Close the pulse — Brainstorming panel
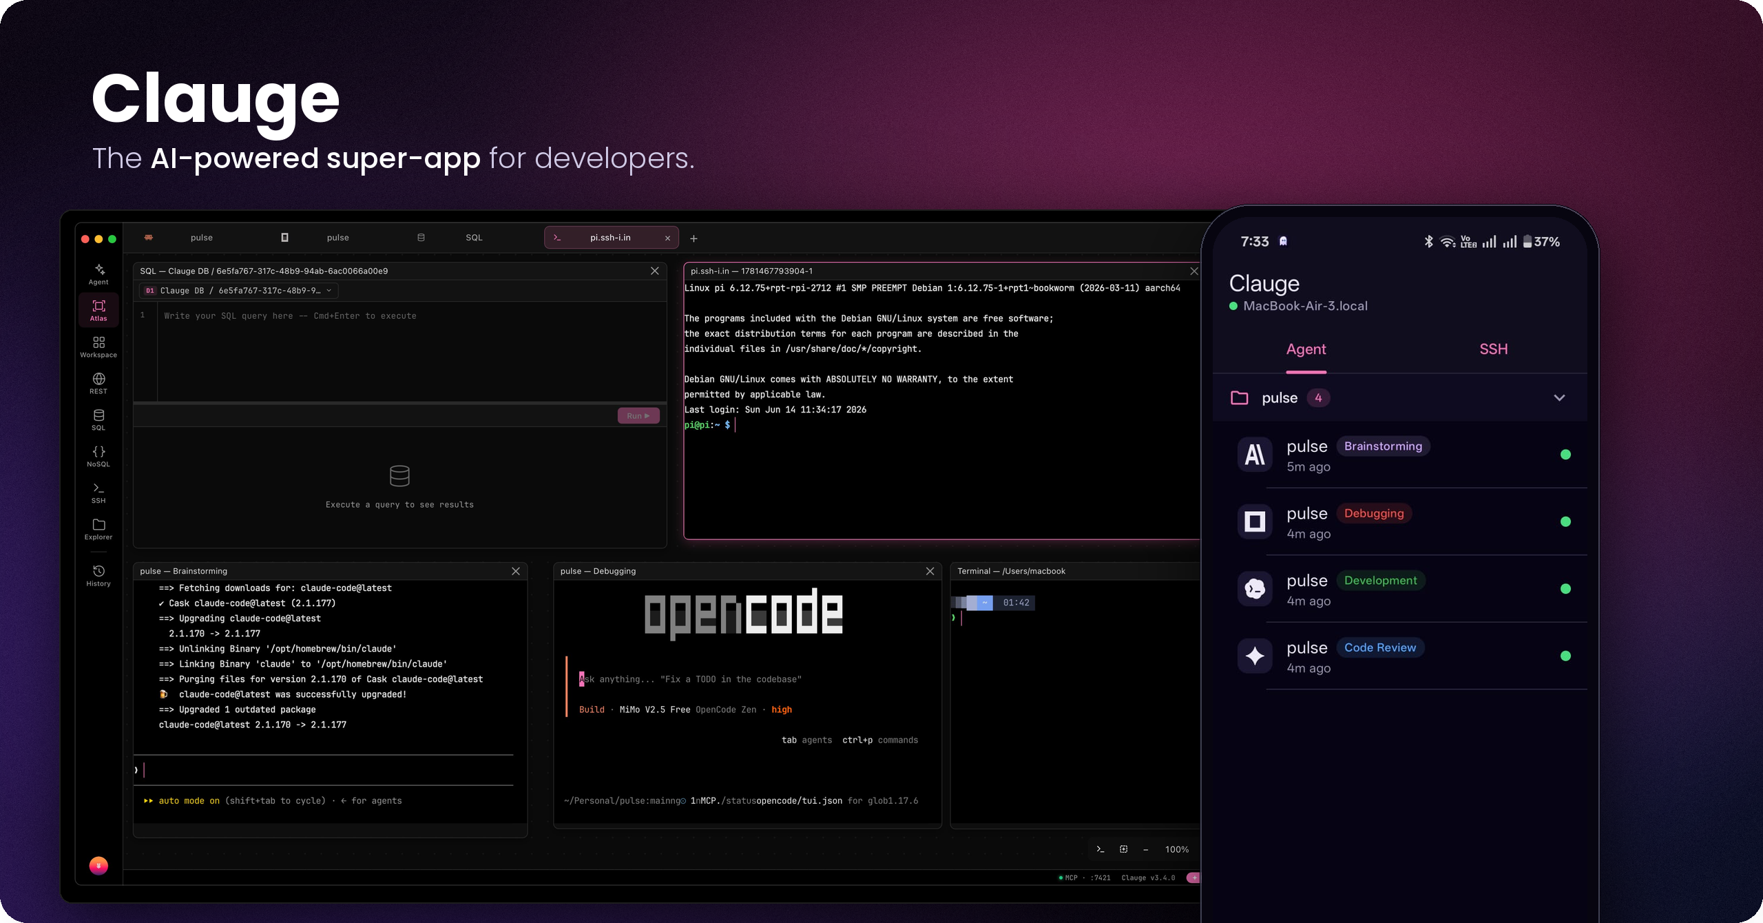 click(515, 571)
